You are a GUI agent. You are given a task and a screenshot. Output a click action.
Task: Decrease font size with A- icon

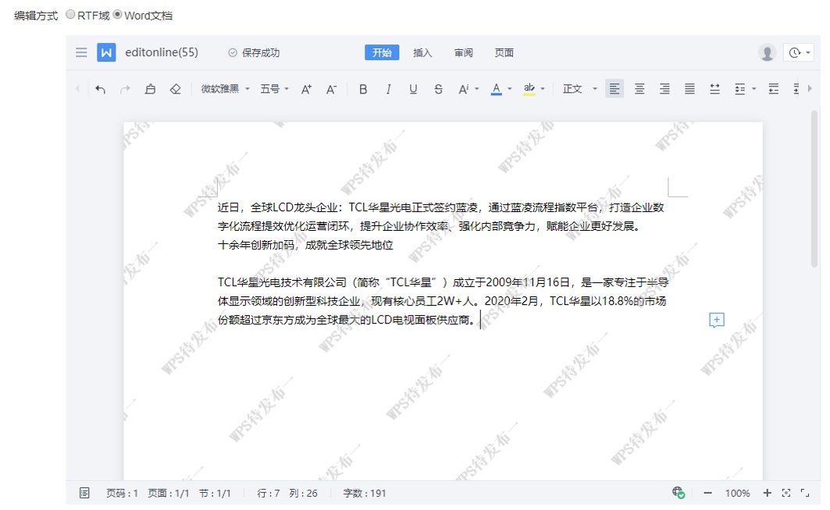[331, 90]
